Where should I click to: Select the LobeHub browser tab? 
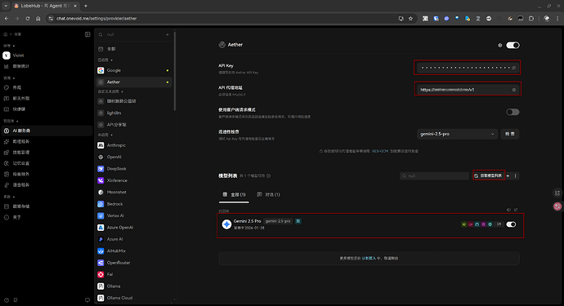(46, 6)
